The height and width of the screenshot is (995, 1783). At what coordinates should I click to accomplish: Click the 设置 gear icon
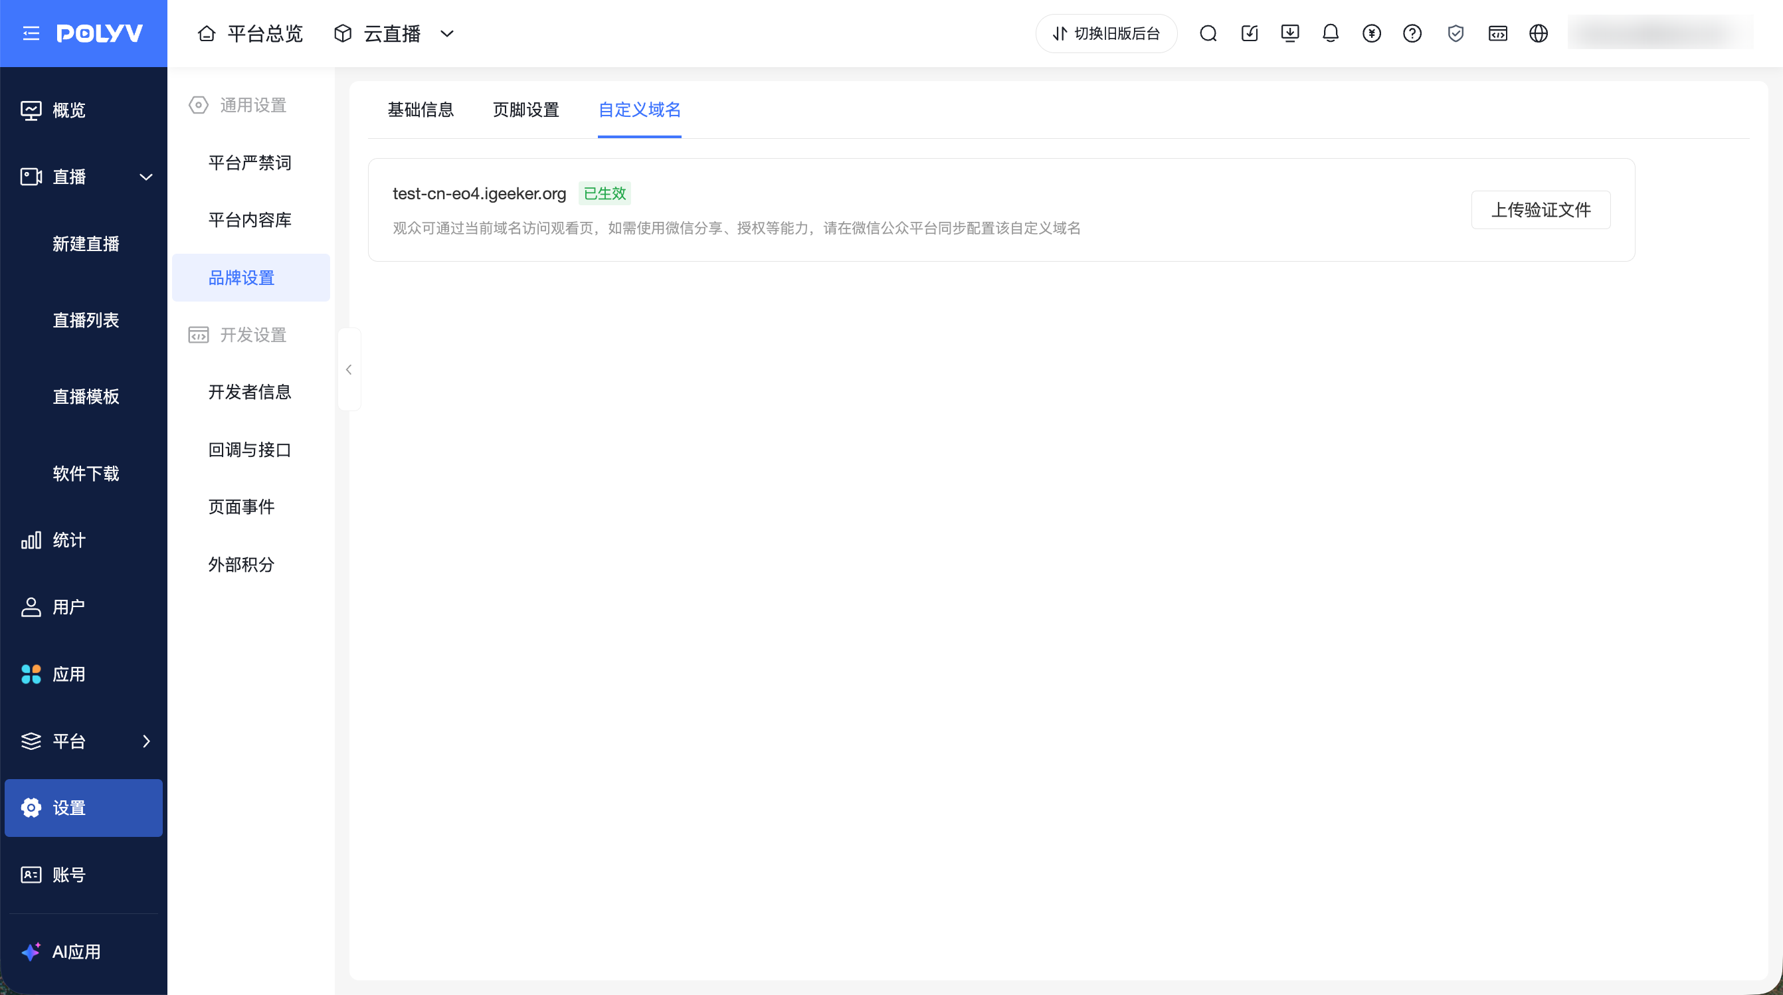31,808
